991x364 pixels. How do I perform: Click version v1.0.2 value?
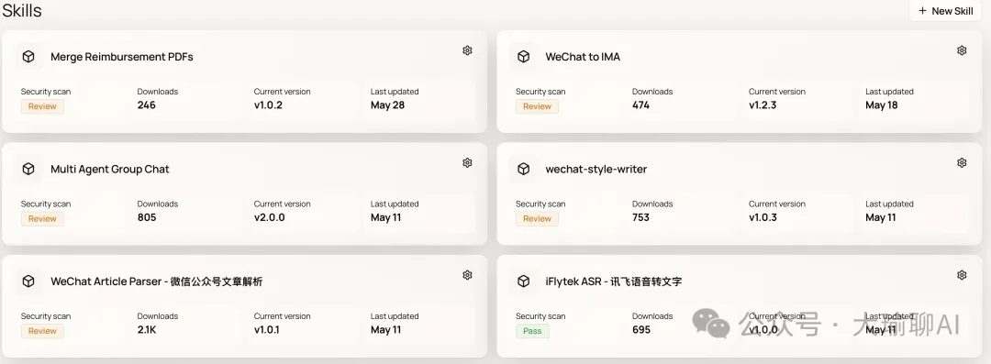268,105
